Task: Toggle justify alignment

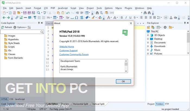Action: point(154,18)
